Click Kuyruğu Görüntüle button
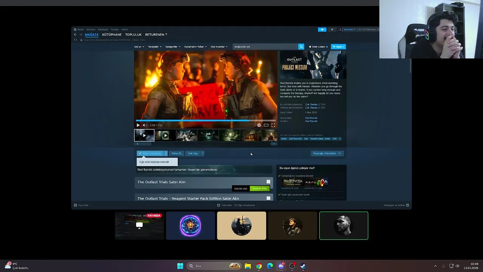This screenshot has height=272, width=483. pos(327,153)
